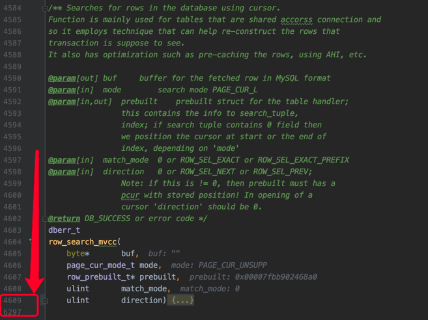Click the inline debug value hint for prebuilt
The height and width of the screenshot is (320, 428).
click(x=253, y=277)
